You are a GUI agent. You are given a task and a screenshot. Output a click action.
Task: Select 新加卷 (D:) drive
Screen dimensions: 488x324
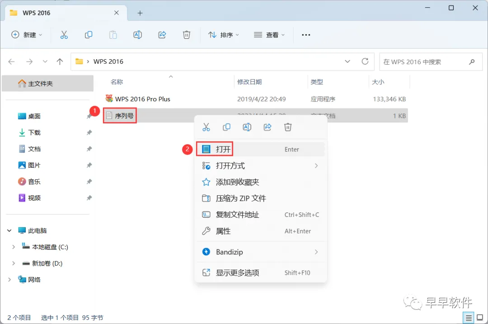(42, 263)
